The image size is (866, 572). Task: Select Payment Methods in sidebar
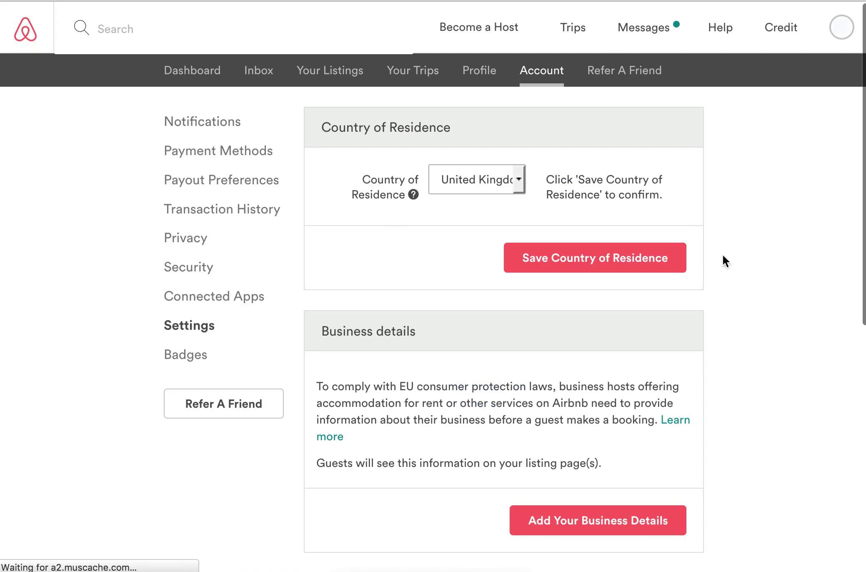pos(218,151)
